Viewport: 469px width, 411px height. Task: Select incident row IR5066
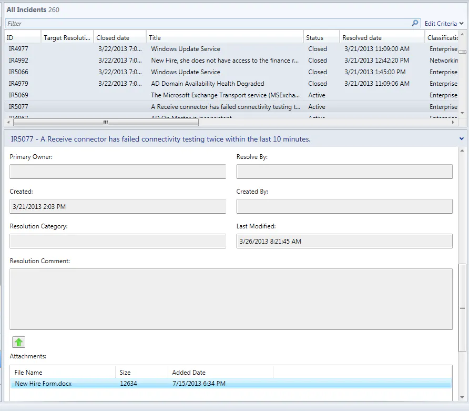pyautogui.click(x=231, y=72)
